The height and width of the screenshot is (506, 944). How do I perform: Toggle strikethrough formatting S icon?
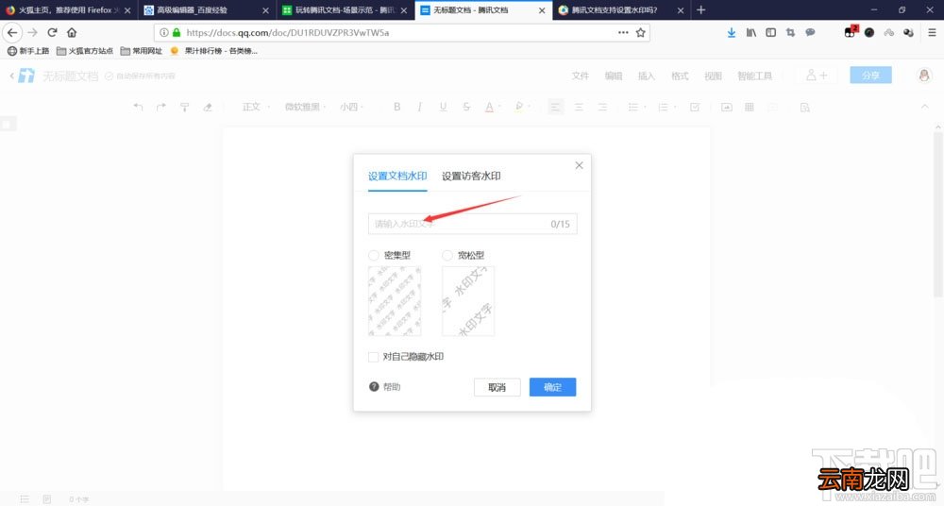pos(466,107)
